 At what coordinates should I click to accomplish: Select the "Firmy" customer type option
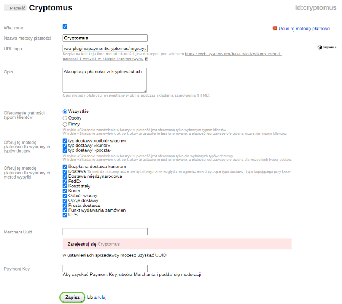(65, 124)
